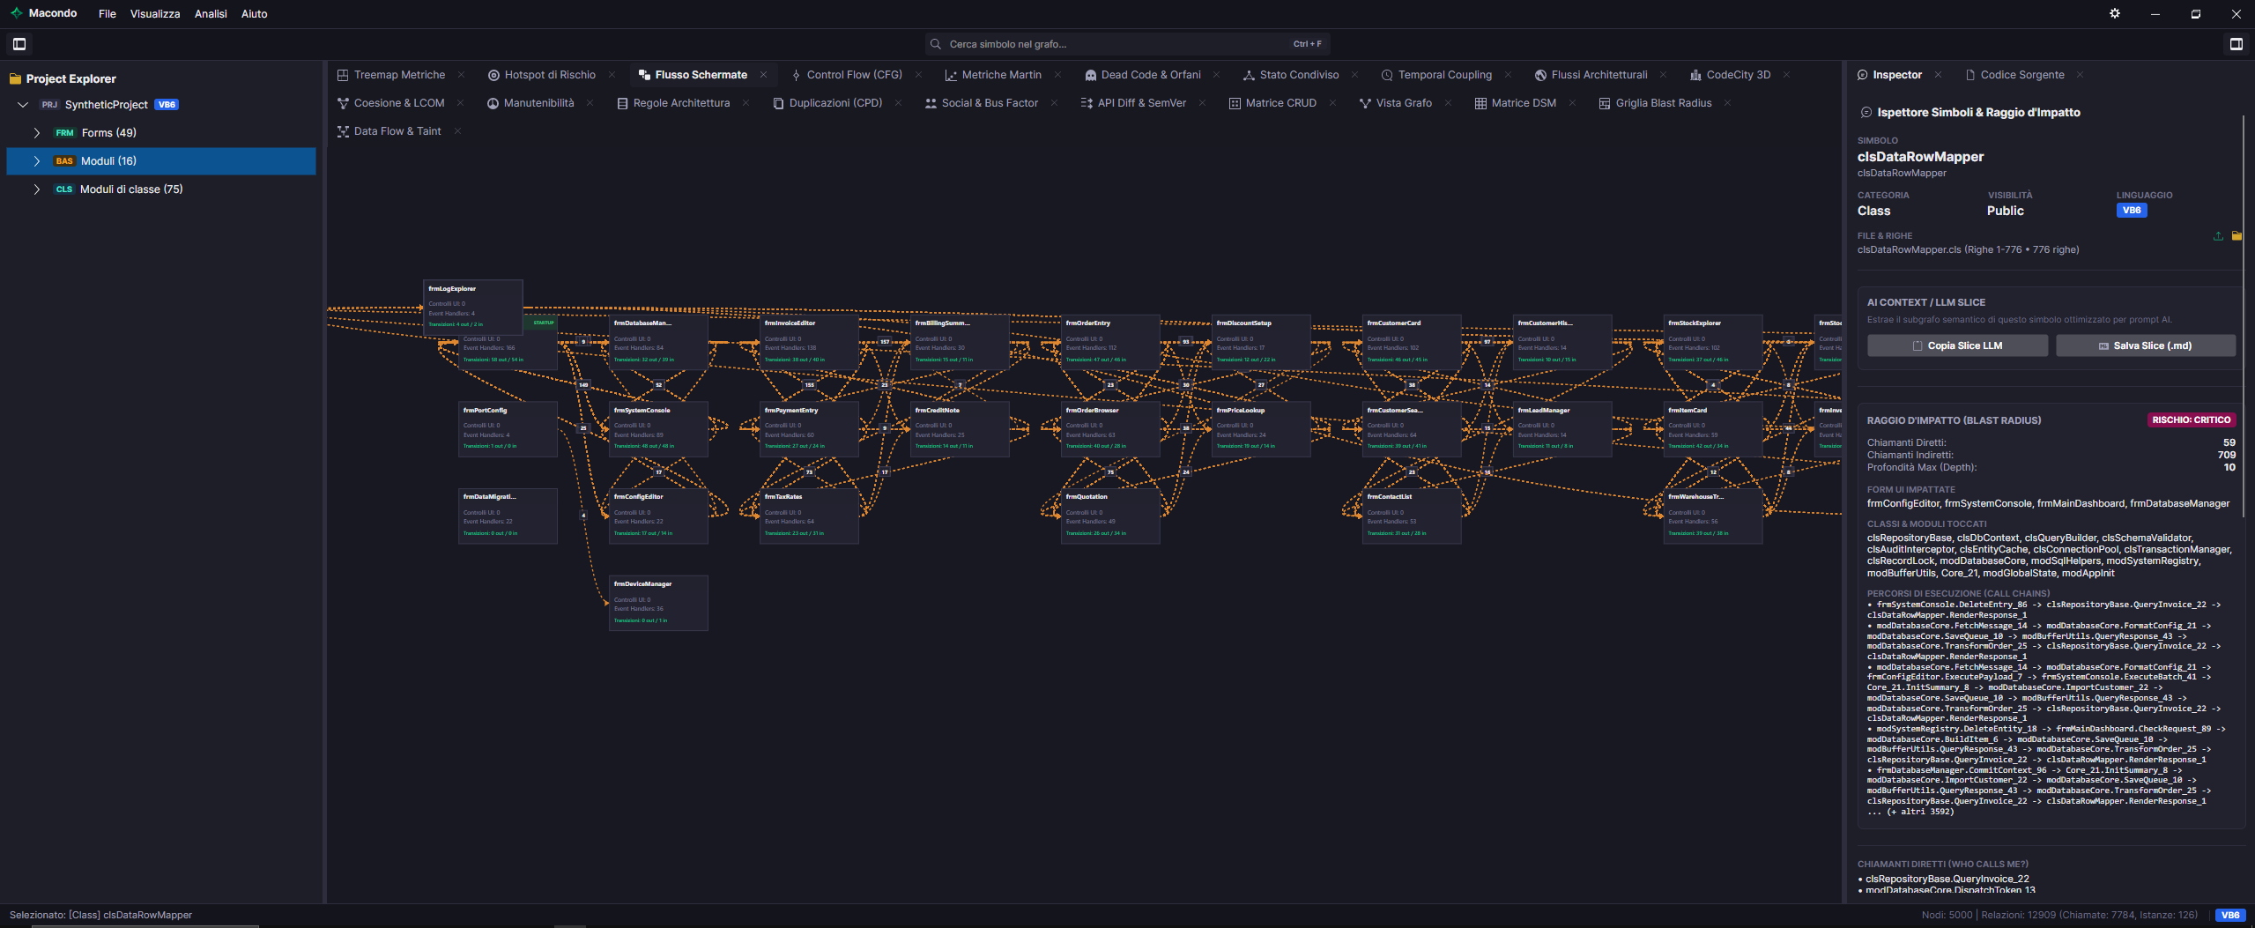This screenshot has height=928, width=2255.
Task: Click the Data Flow & Taint icon
Action: tap(343, 131)
